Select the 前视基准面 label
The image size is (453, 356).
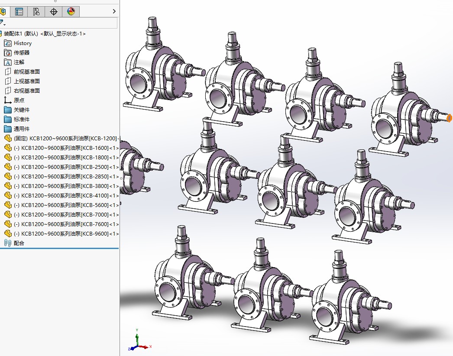tap(27, 71)
